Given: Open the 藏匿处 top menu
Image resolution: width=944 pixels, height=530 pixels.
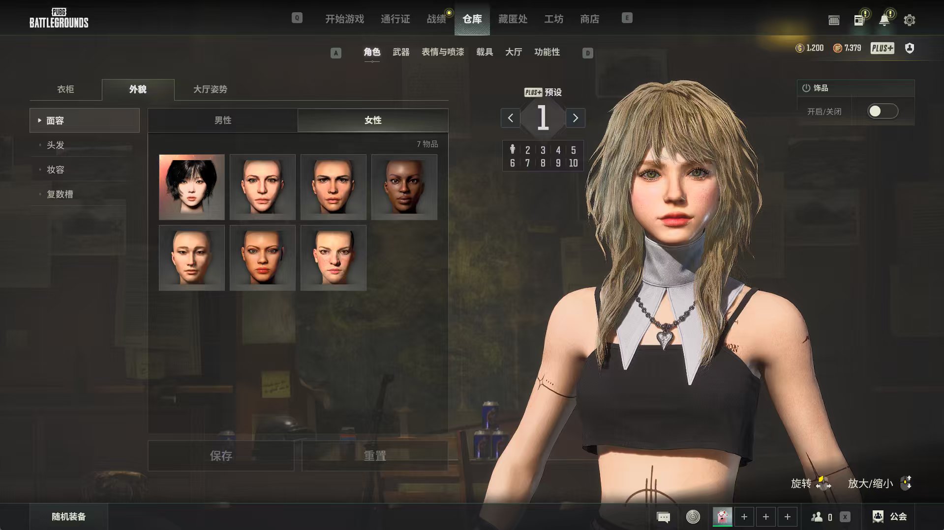Looking at the screenshot, I should 513,19.
